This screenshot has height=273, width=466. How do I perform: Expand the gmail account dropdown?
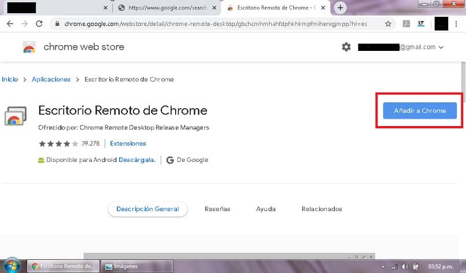coord(441,47)
